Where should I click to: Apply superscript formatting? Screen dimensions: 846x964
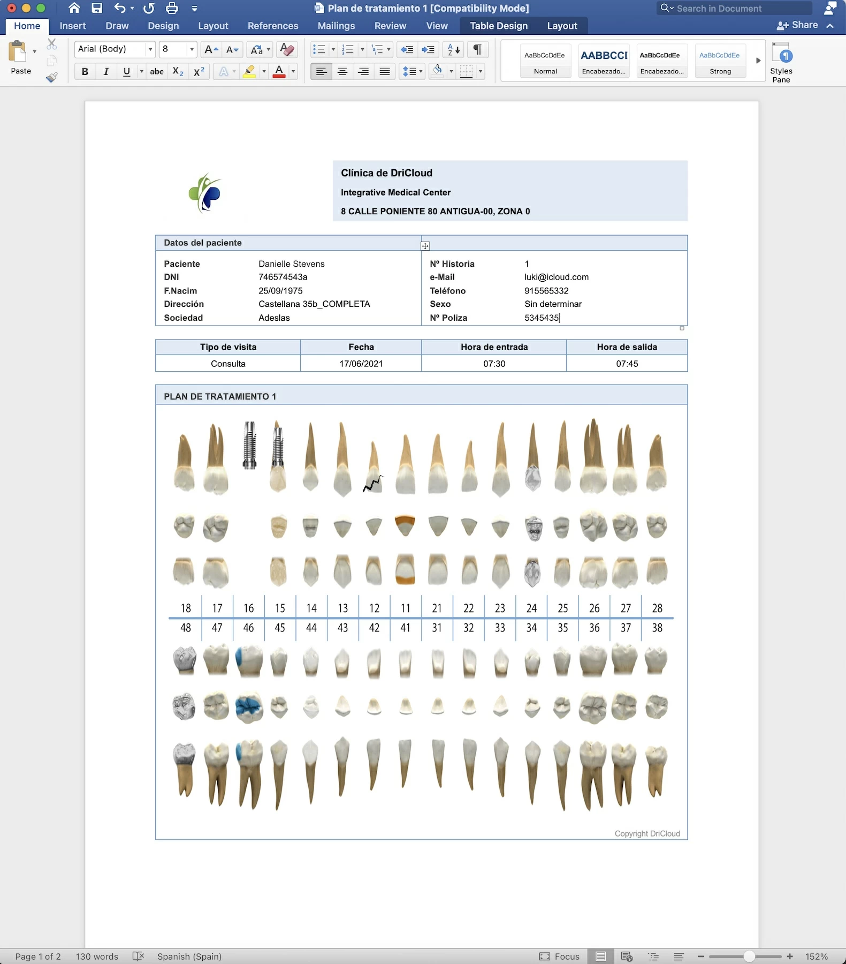[x=199, y=71]
